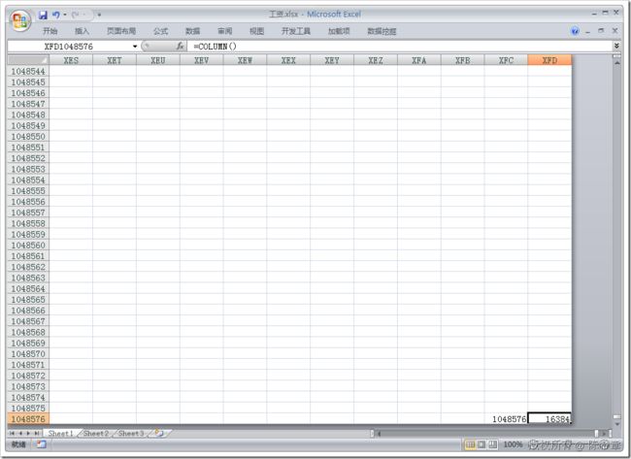The height and width of the screenshot is (459, 631).
Task: Select row header 1048552
Action: click(28, 158)
